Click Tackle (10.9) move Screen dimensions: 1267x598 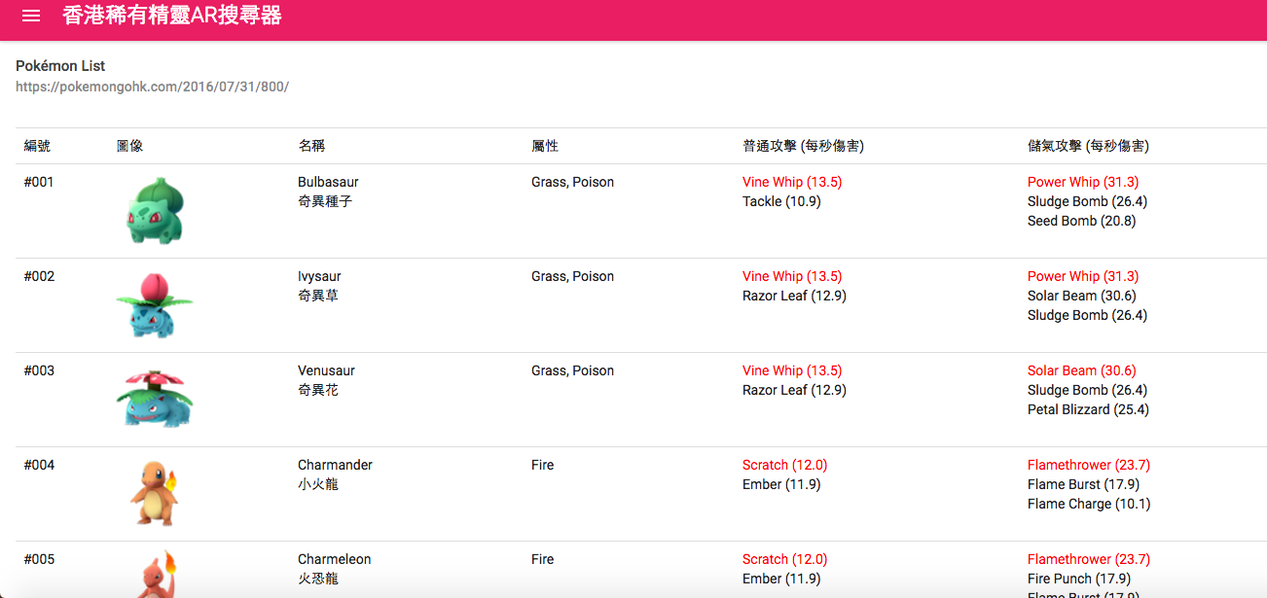(x=781, y=201)
